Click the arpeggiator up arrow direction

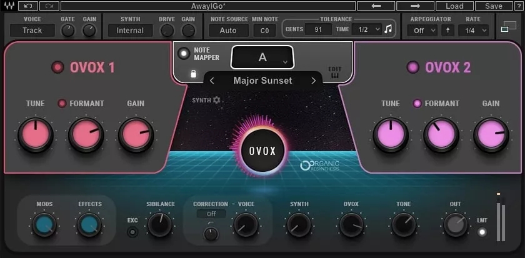pyautogui.click(x=447, y=30)
